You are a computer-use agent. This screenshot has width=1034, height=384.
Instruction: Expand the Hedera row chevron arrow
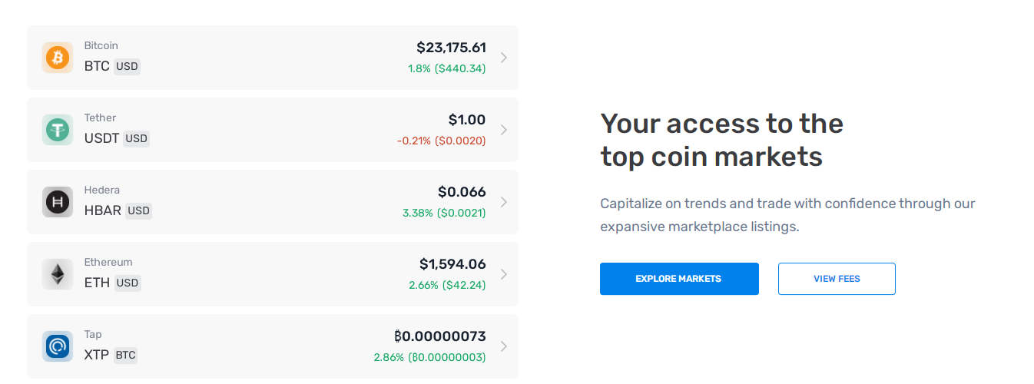(x=504, y=202)
